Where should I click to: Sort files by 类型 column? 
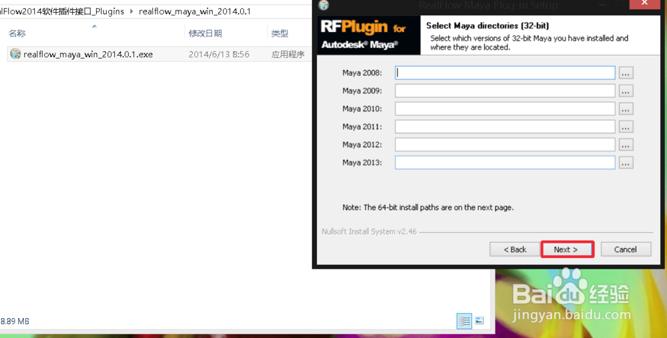point(280,33)
